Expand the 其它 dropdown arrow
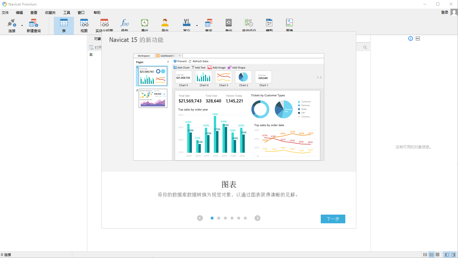The height and width of the screenshot is (258, 458). [x=197, y=25]
